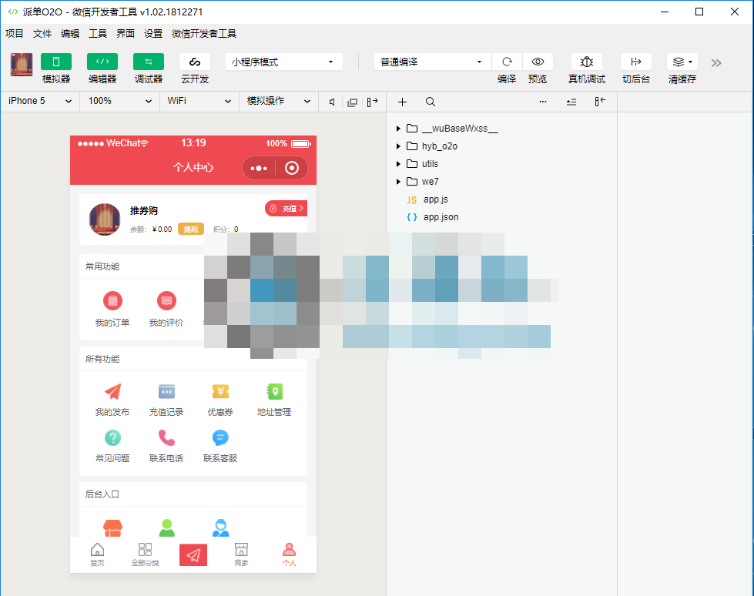Click the red center publish tab button
The height and width of the screenshot is (596, 754).
(x=193, y=555)
